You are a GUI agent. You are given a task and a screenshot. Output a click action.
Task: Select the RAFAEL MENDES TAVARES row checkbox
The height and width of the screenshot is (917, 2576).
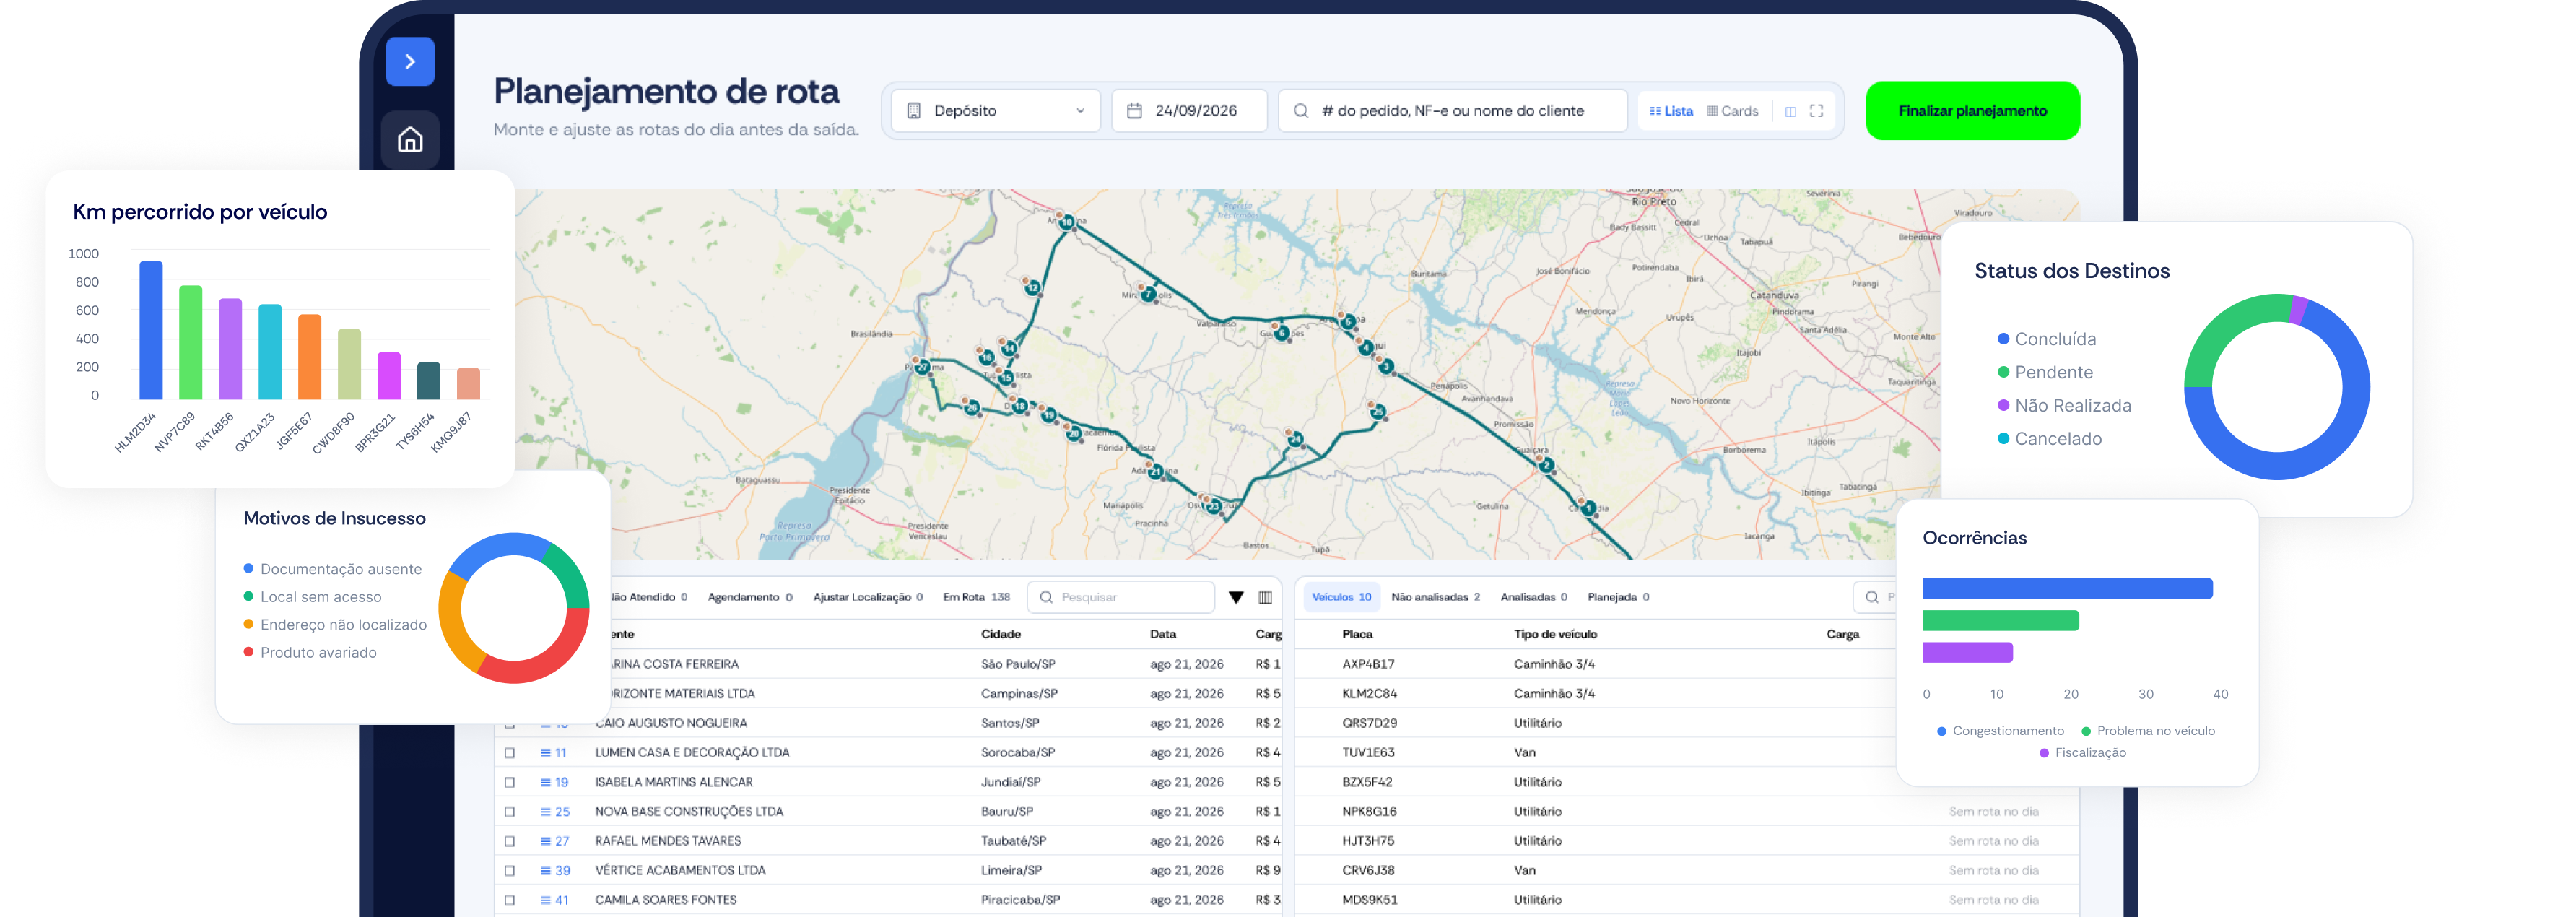[x=510, y=841]
